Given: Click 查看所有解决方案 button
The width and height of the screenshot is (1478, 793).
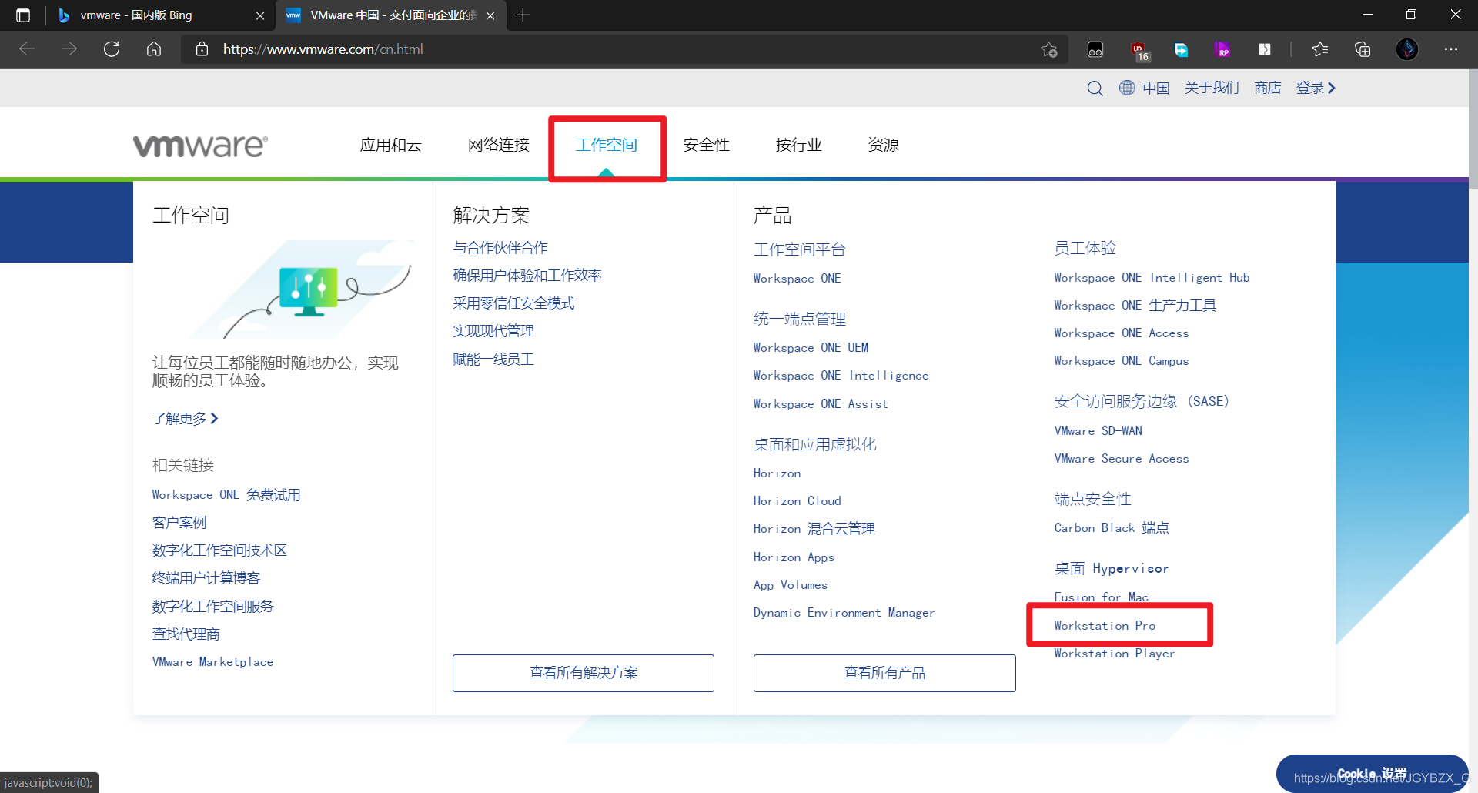Looking at the screenshot, I should [584, 673].
